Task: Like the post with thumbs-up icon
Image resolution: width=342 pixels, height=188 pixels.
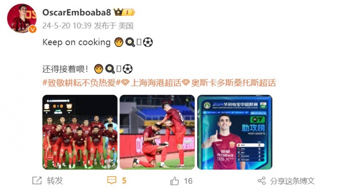Action: click(x=175, y=181)
